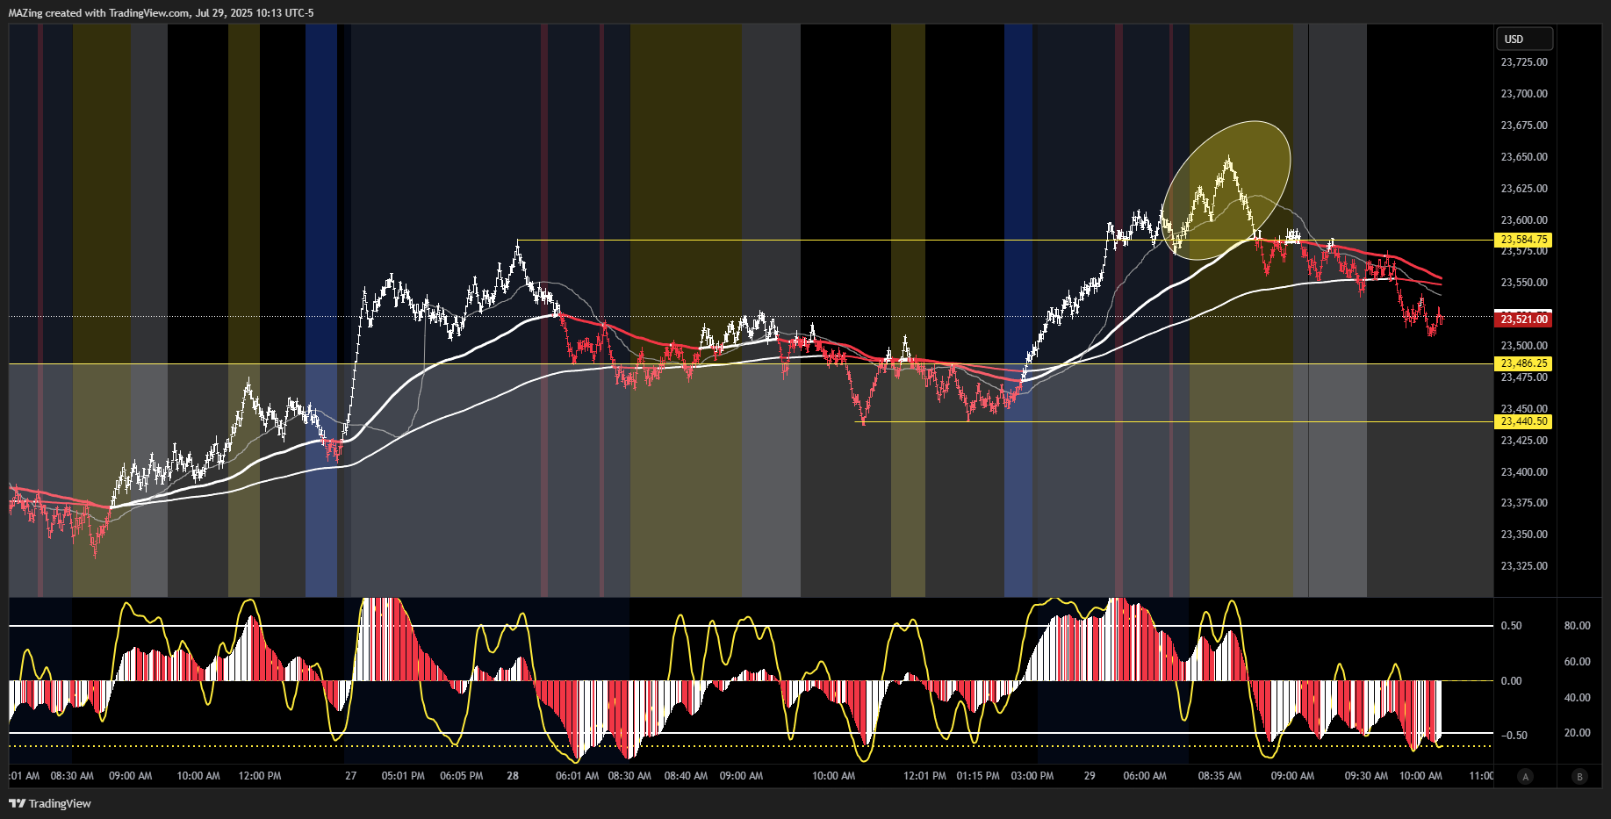Click the 23,650.00 price axis label
1611x819 pixels.
coord(1524,157)
